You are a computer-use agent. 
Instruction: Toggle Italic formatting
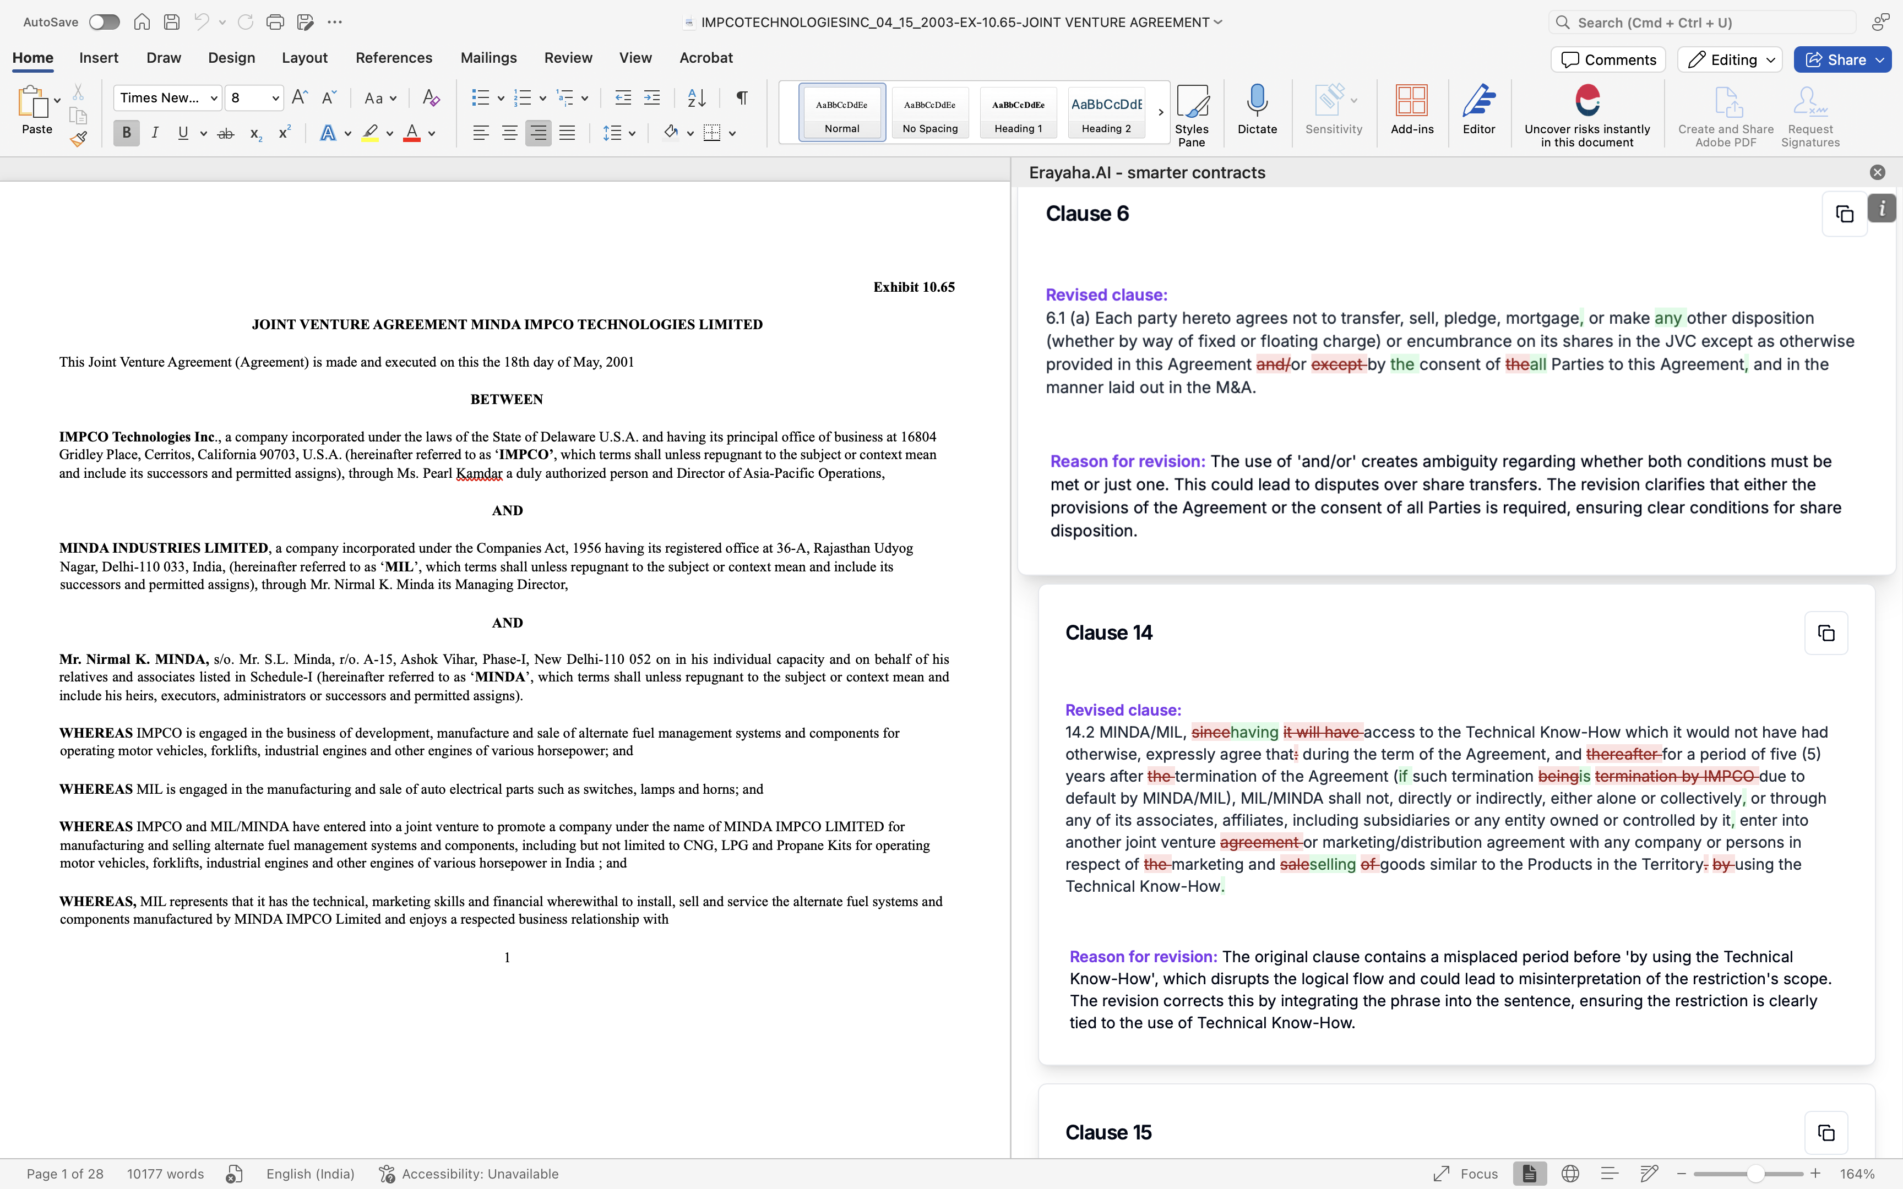click(155, 133)
